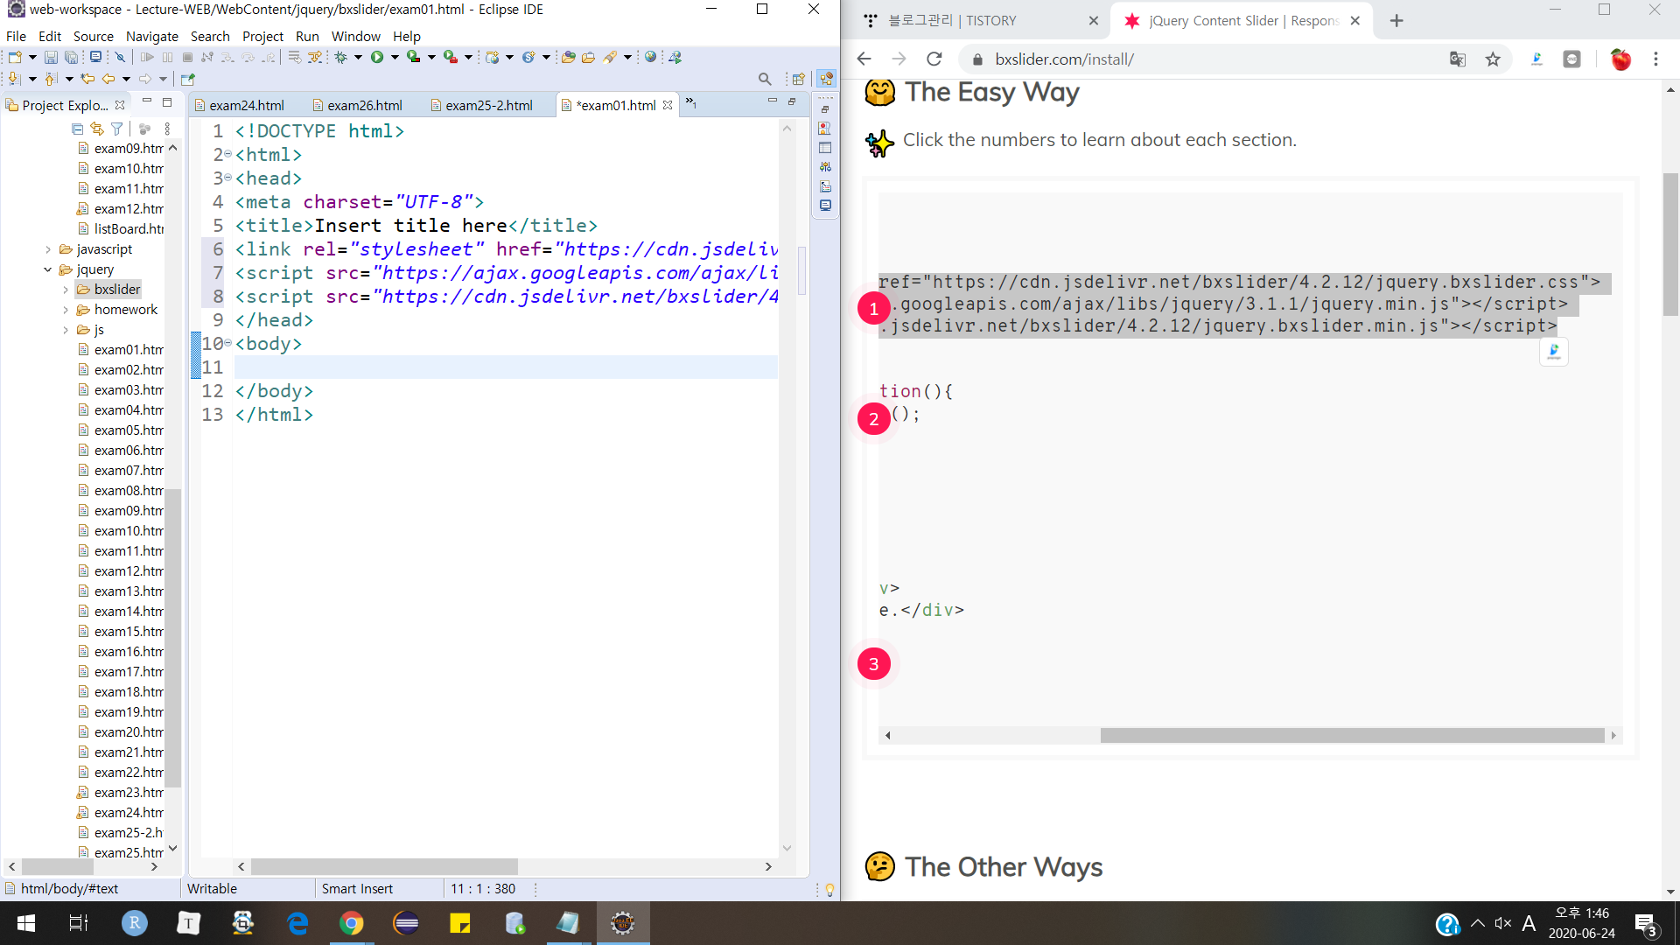
Task: Open the Source menu
Action: click(93, 36)
